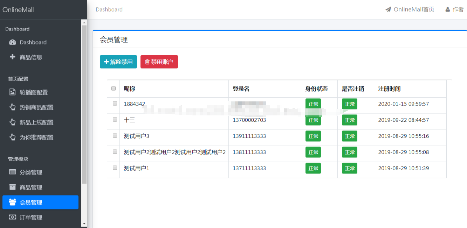Click login name 13911113333
The image size is (467, 228).
249,136
